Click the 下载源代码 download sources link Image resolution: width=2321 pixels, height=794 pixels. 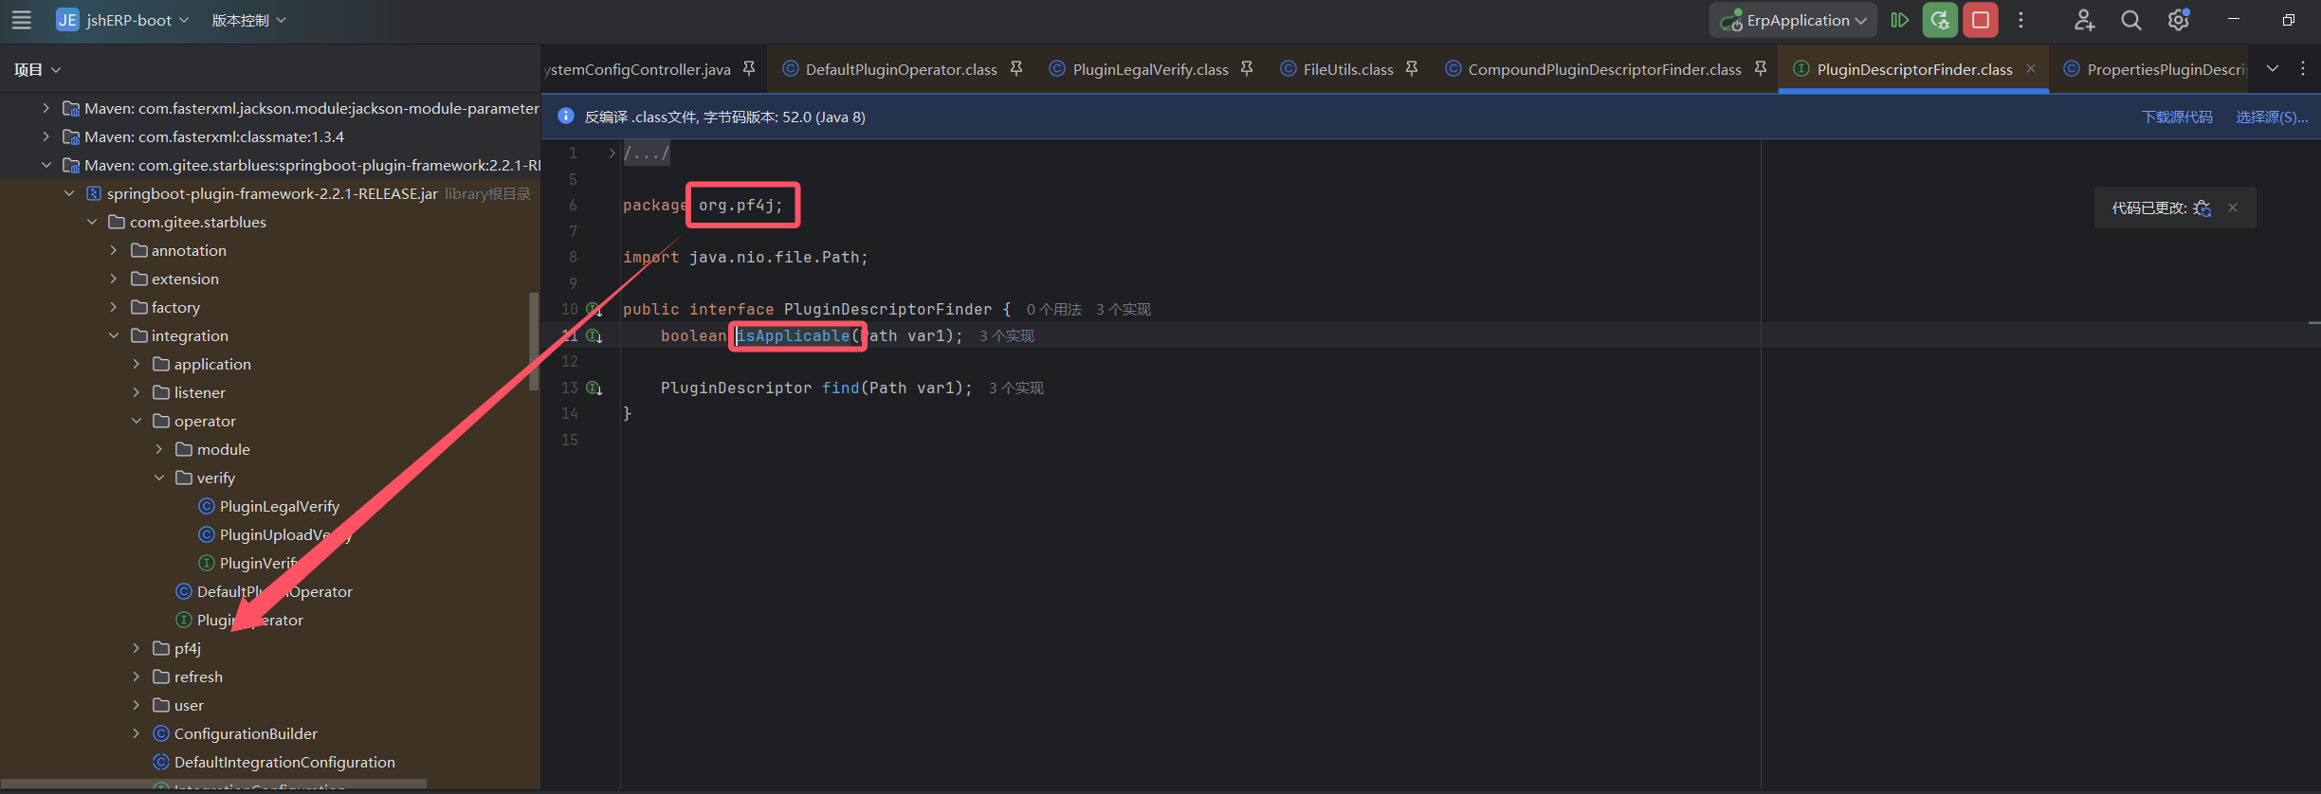(x=2177, y=117)
